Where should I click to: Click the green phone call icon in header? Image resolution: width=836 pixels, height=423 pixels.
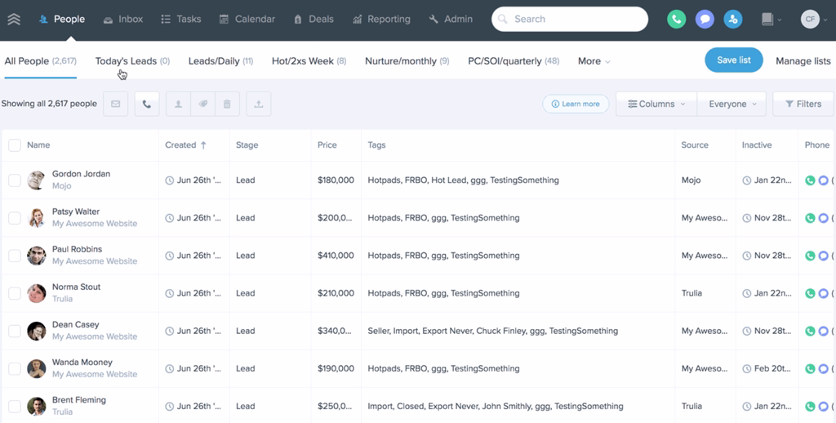click(x=676, y=19)
